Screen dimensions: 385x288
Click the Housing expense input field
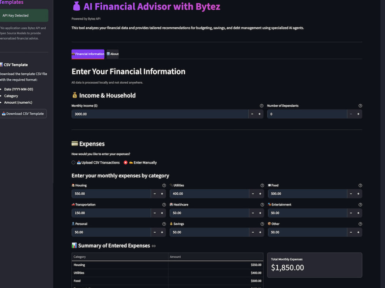pyautogui.click(x=111, y=194)
